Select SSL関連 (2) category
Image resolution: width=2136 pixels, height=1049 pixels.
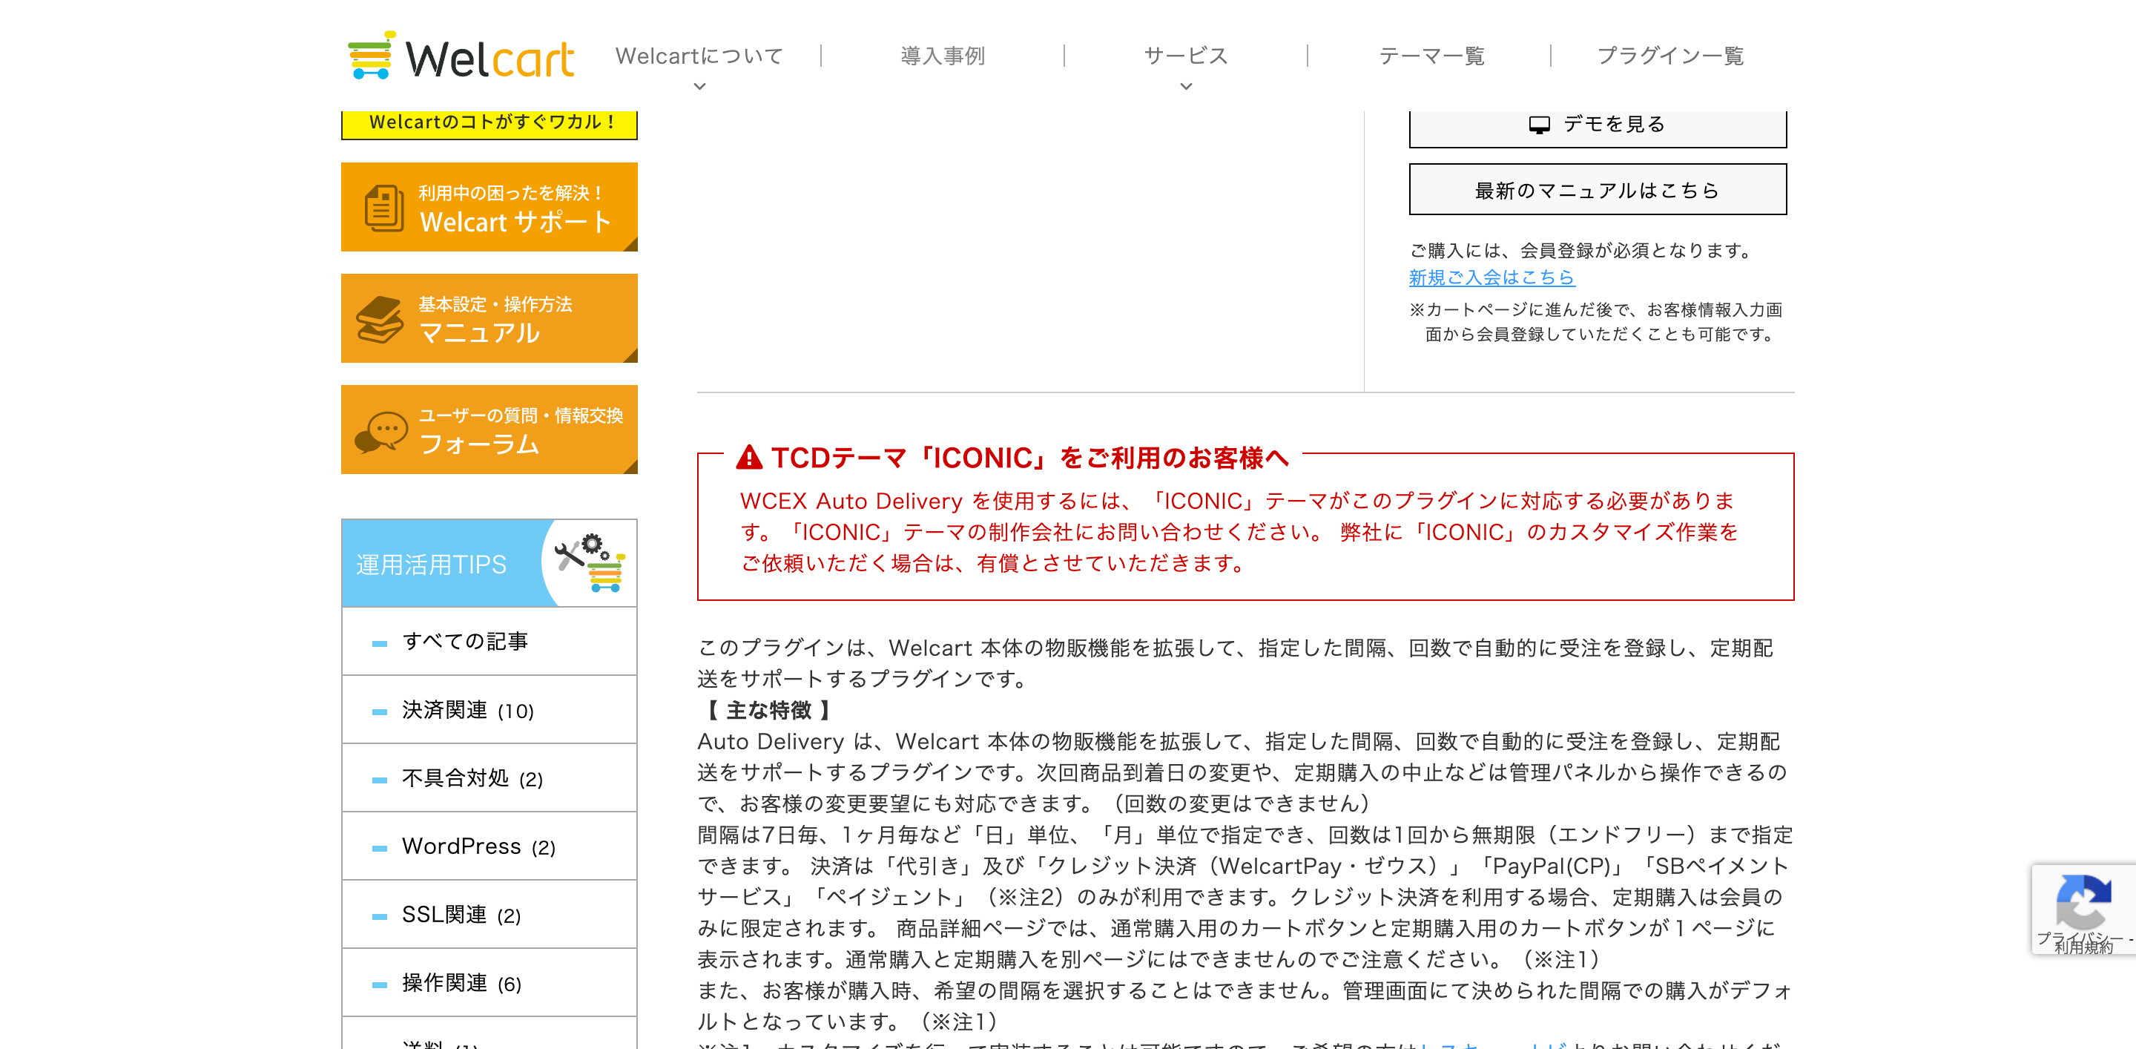coord(489,915)
